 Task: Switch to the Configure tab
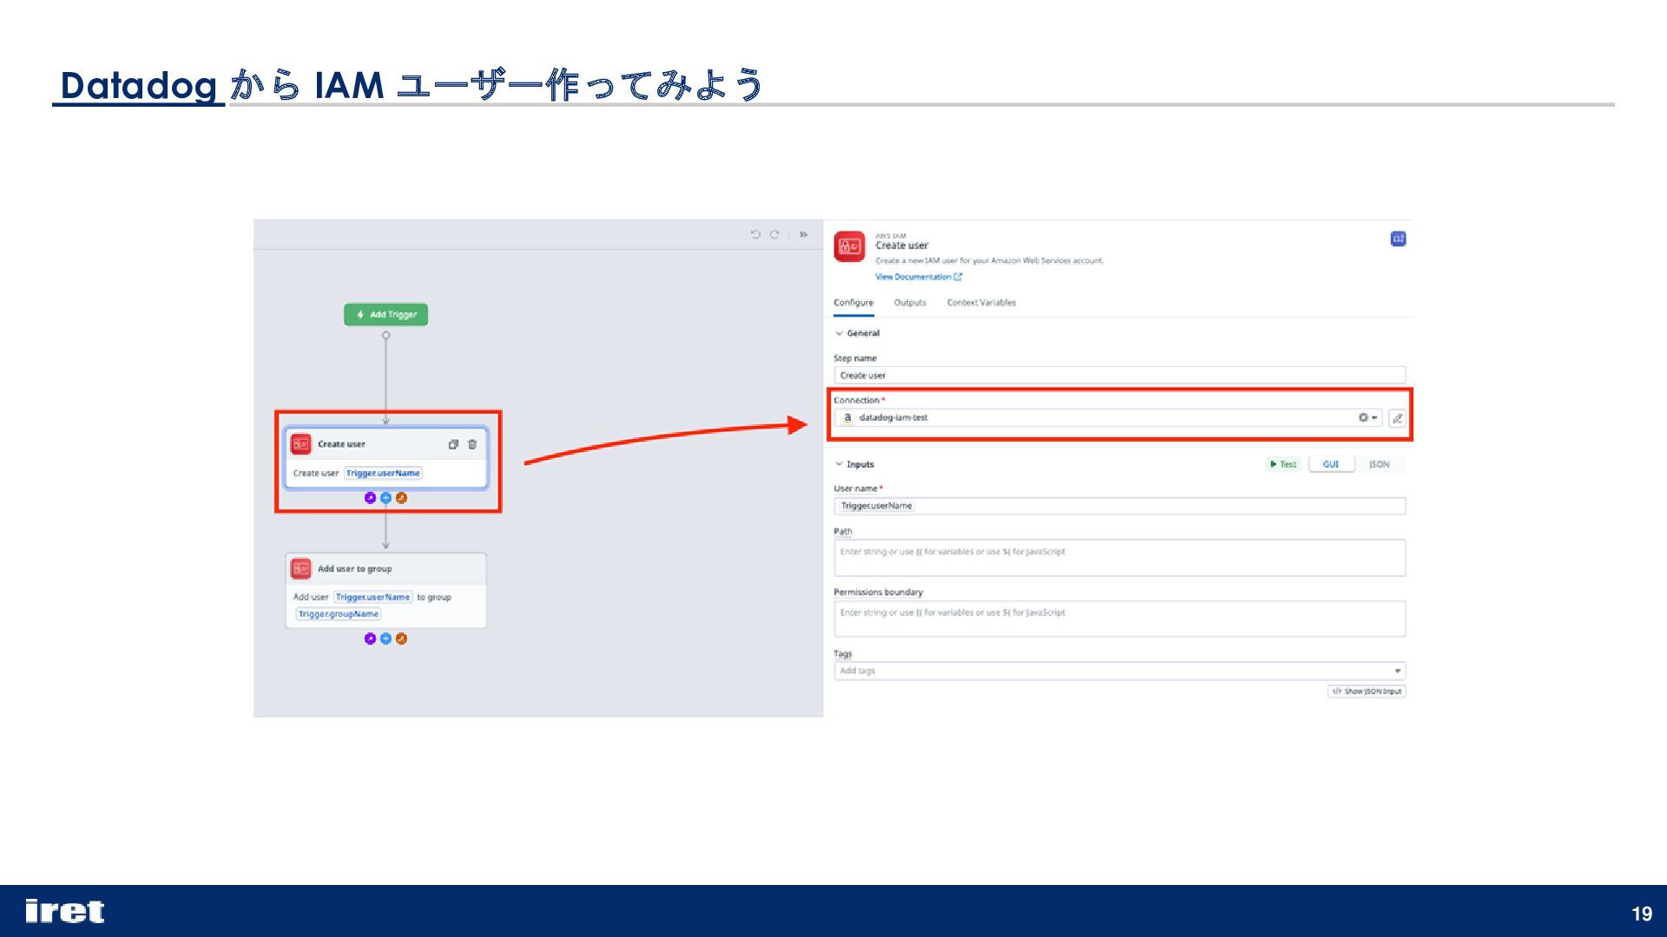853,303
